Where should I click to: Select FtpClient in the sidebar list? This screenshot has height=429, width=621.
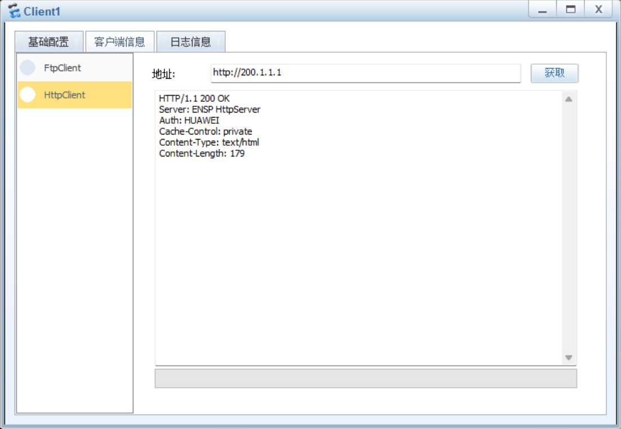click(74, 68)
